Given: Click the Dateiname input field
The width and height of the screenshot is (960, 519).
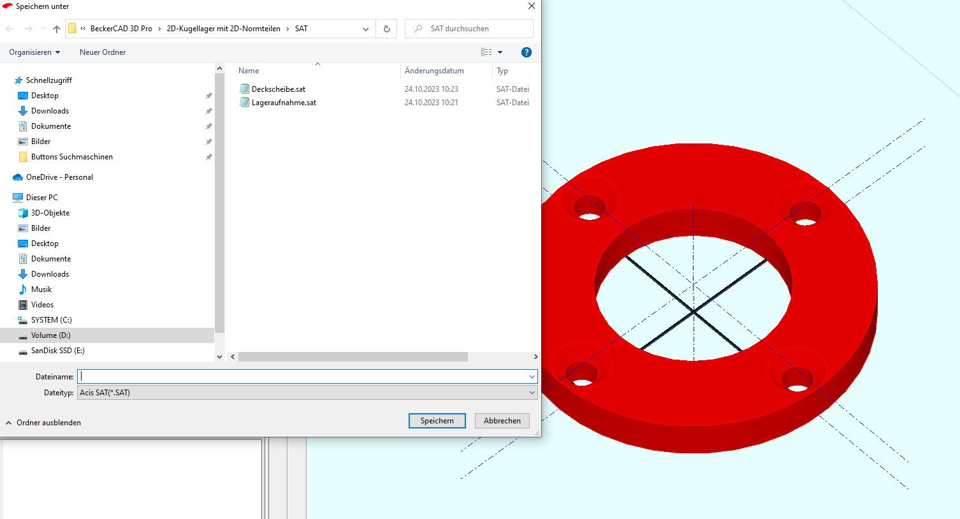Looking at the screenshot, I should (303, 377).
